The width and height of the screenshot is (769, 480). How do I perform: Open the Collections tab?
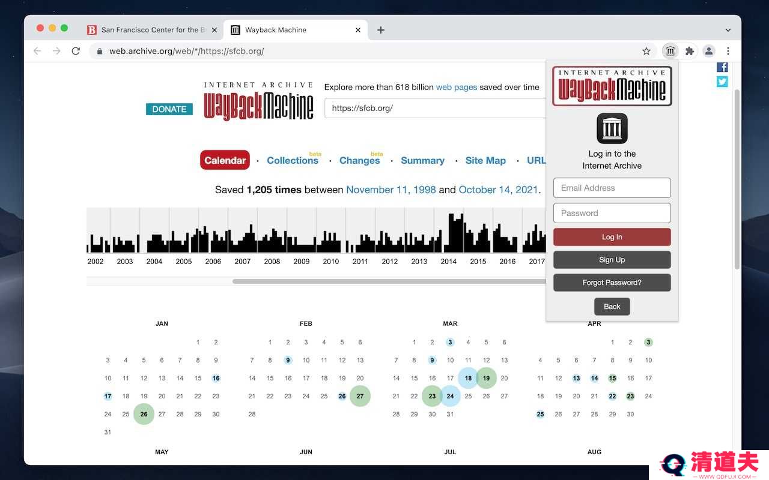tap(293, 161)
